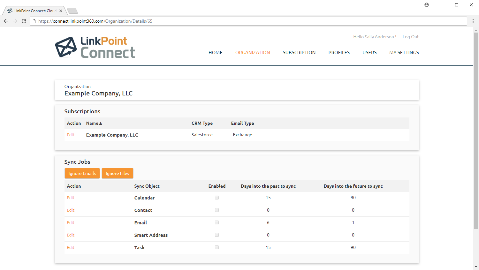The image size is (479, 270).
Task: Click the Email Type column header
Action: pyautogui.click(x=243, y=123)
